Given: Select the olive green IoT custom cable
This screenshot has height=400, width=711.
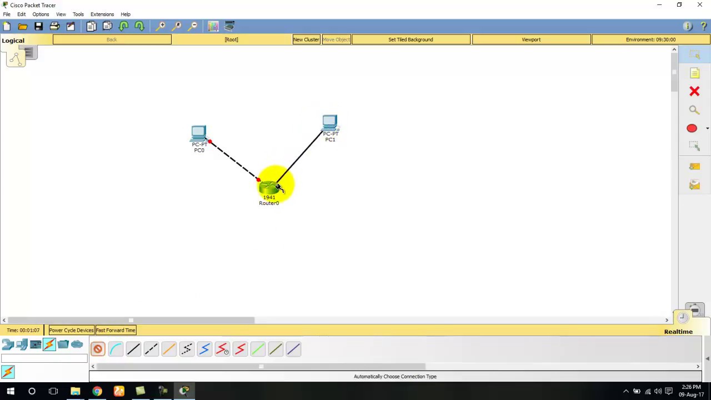Looking at the screenshot, I should click(276, 349).
